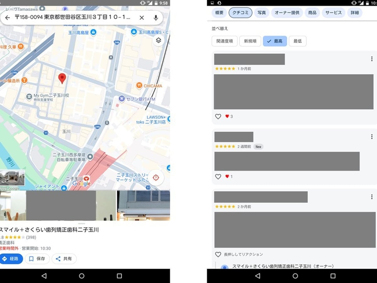The height and width of the screenshot is (283, 377).
Task: Tap the Android recents button in left screen
Action: [x=119, y=276]
